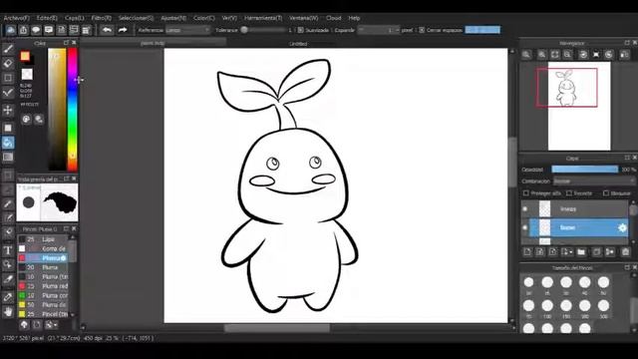This screenshot has height=359, width=638.
Task: Select the Eraser tool
Action: 8,64
